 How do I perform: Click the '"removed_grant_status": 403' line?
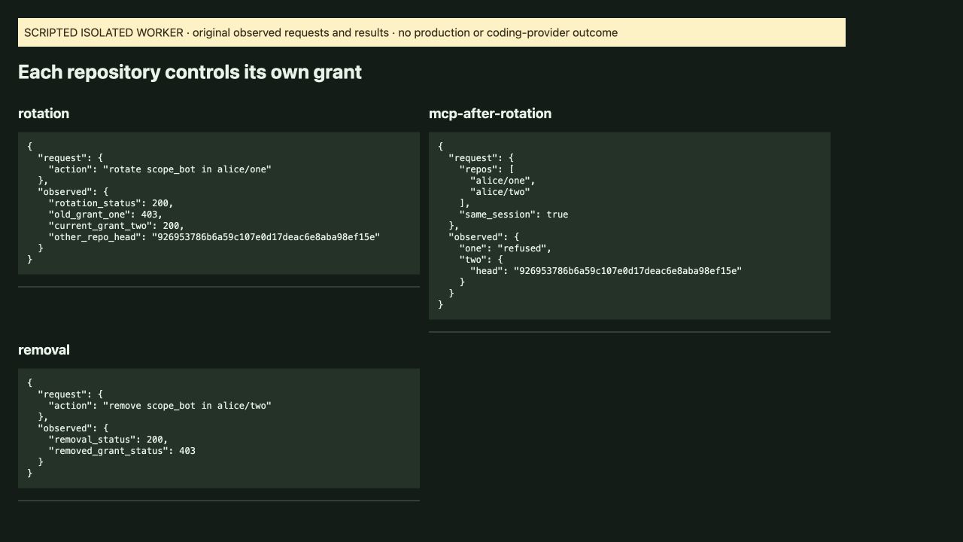122,451
